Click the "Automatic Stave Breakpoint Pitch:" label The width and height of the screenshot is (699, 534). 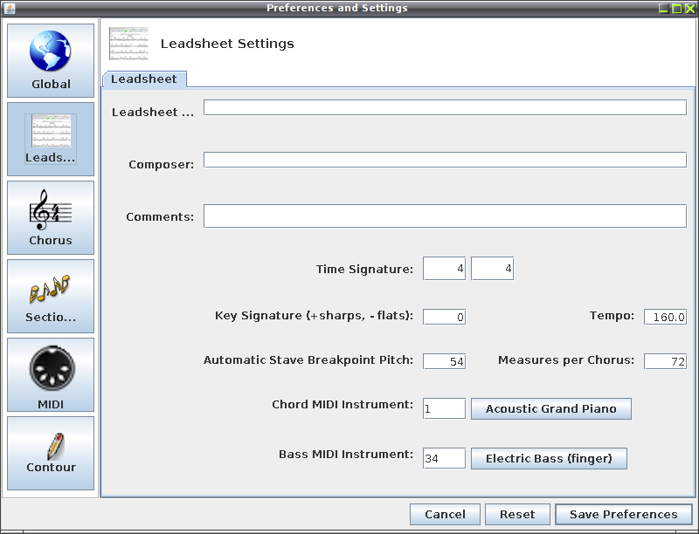pos(308,360)
